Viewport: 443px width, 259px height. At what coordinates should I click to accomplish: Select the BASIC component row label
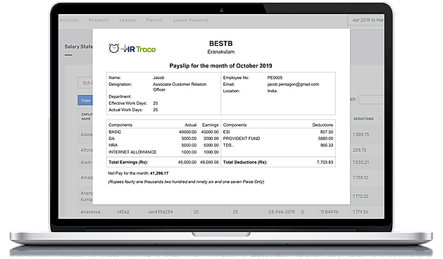click(115, 132)
